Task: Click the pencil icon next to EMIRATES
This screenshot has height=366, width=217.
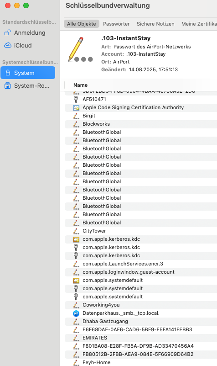Action: (76, 338)
